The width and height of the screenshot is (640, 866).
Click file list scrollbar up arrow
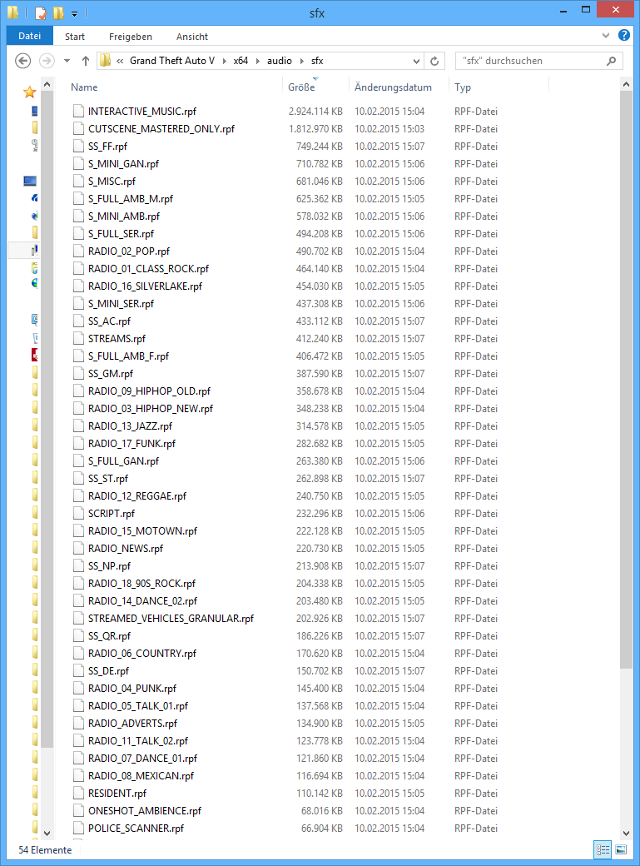(x=626, y=84)
